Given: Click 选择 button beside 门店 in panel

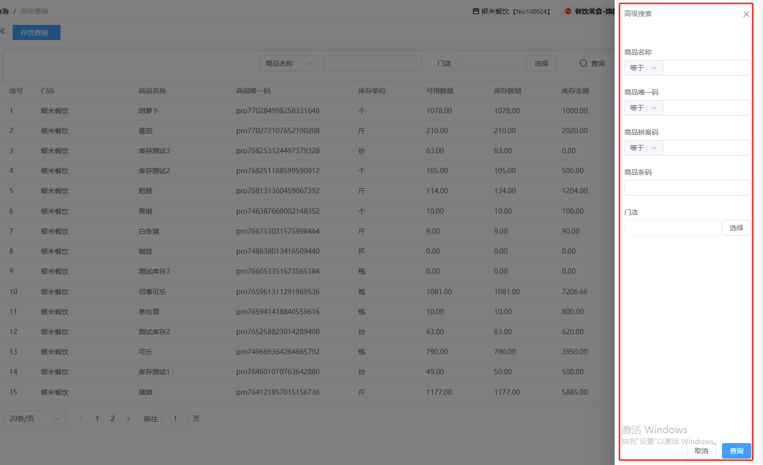Looking at the screenshot, I should click(736, 228).
